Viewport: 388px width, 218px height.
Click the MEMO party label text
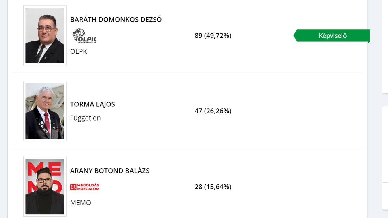pos(81,203)
